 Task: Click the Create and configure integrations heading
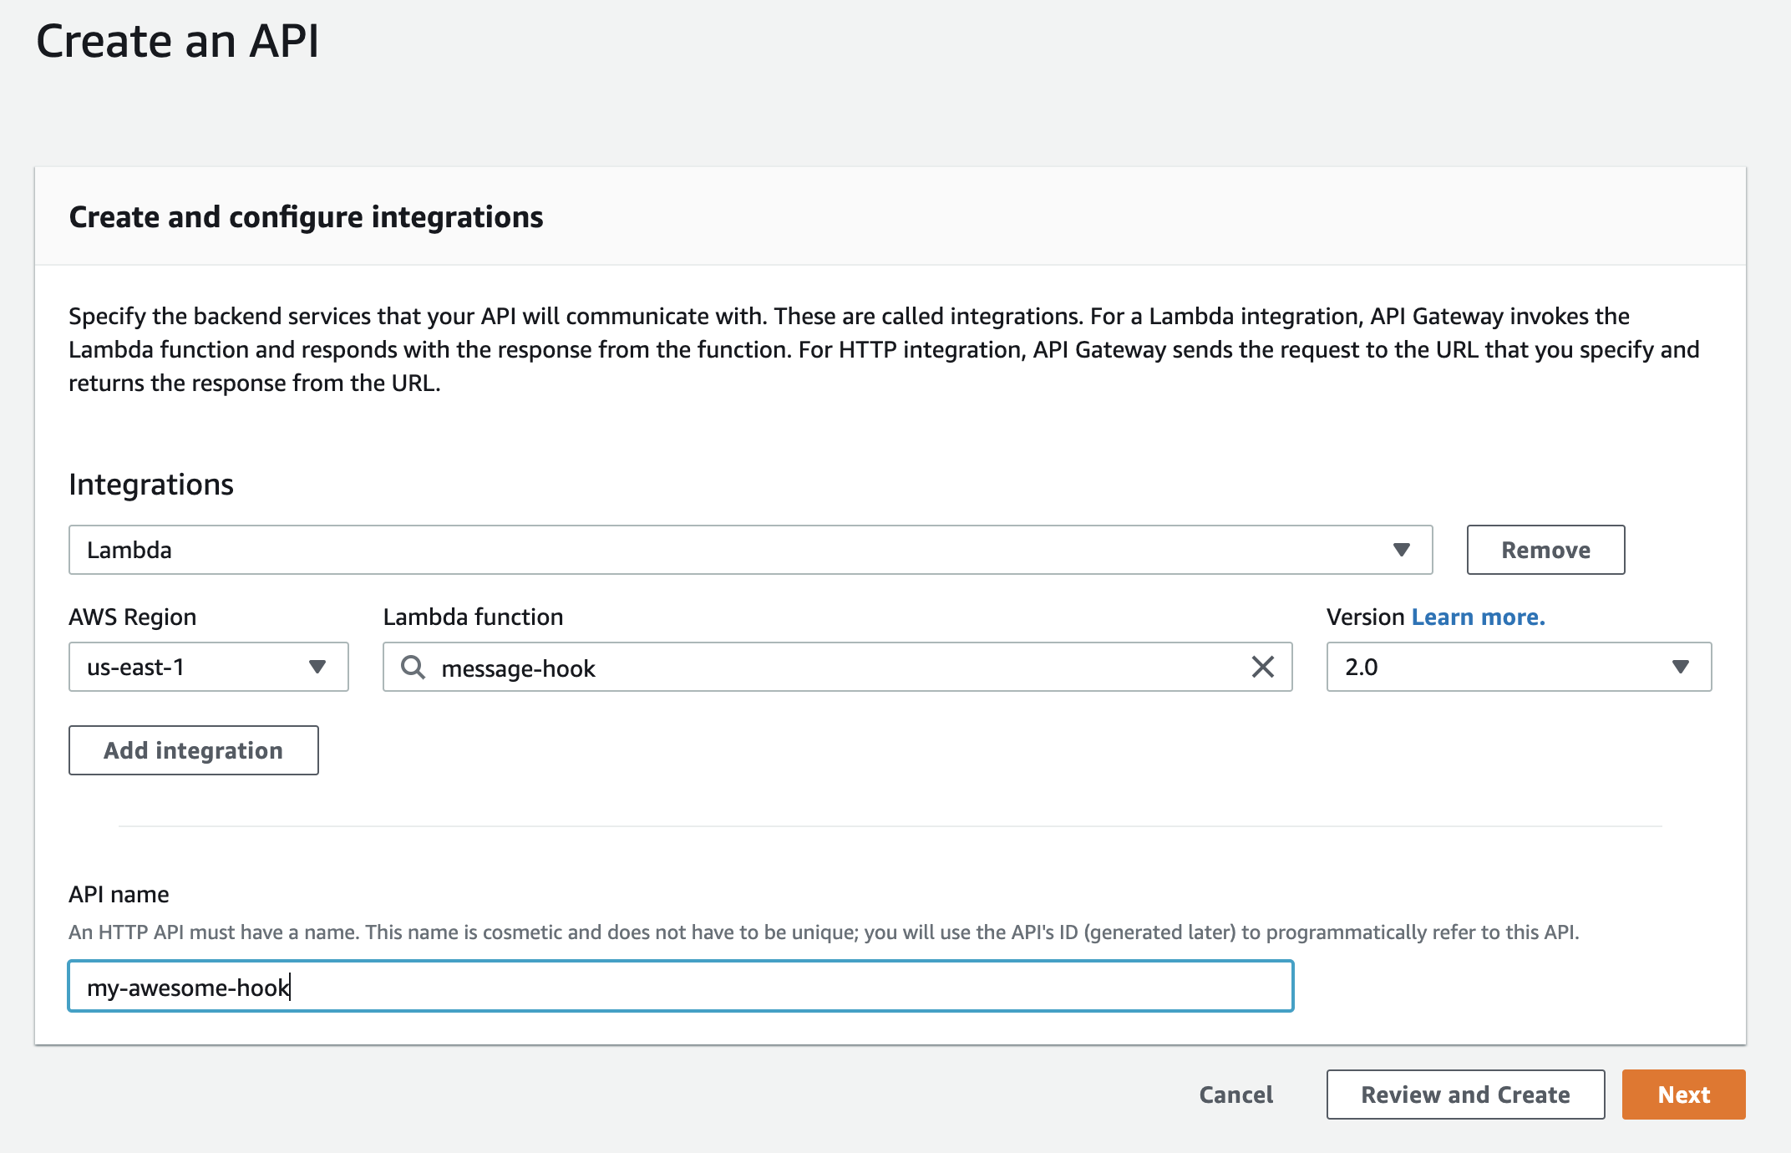click(x=306, y=217)
